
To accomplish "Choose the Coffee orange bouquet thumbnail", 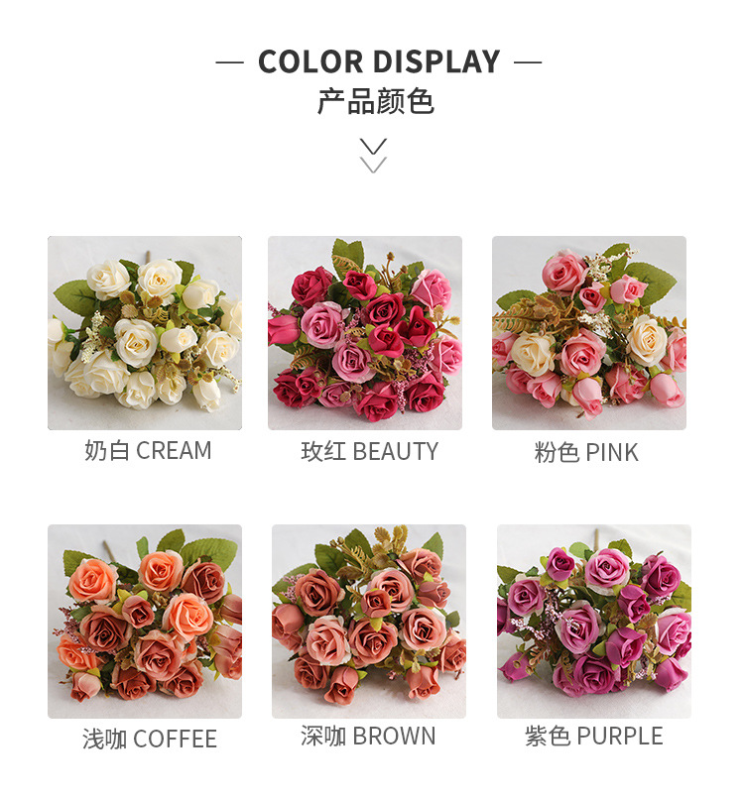I will click(145, 622).
